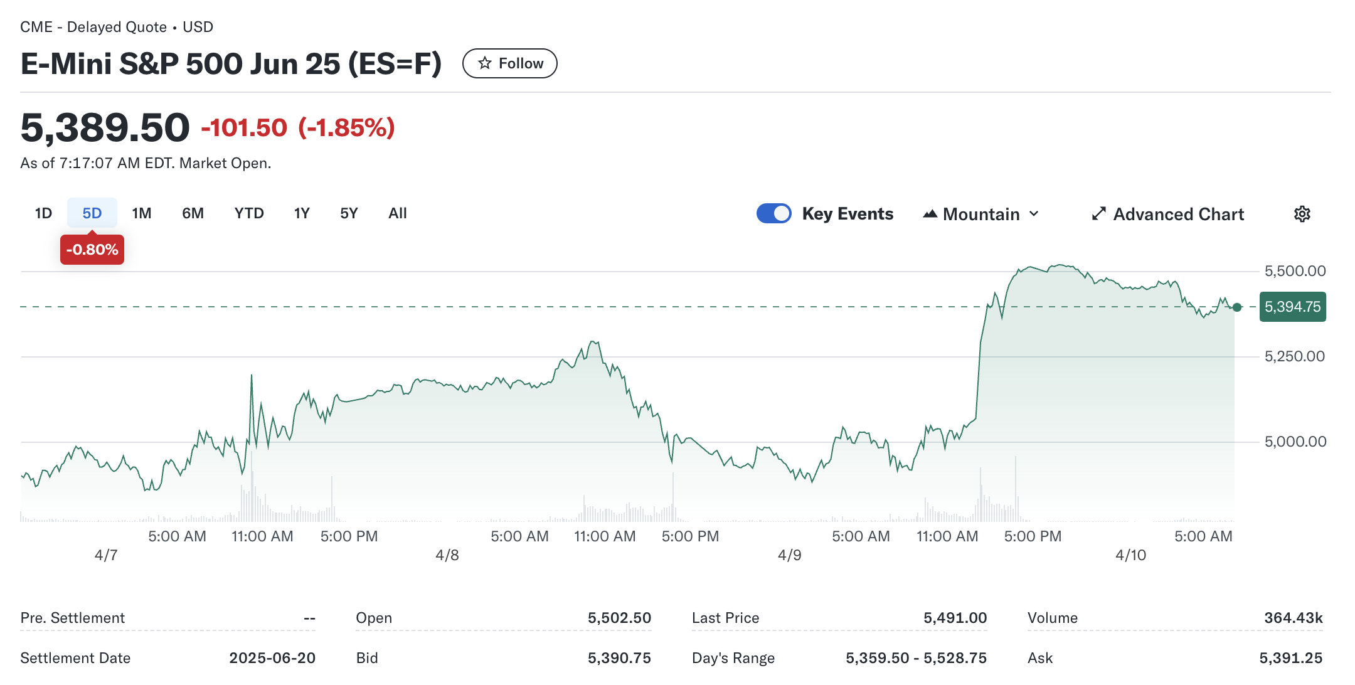Click the -0.80% change badge

92,250
